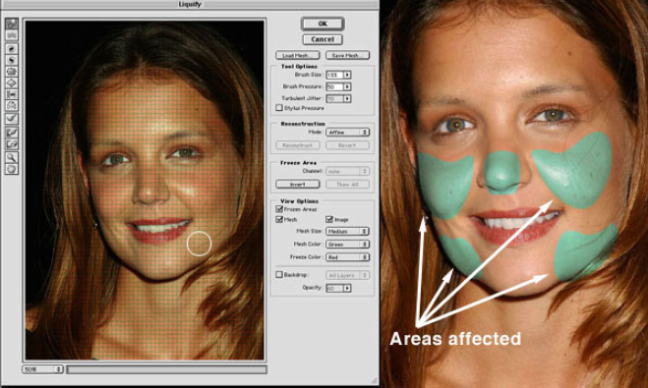Open the Mesh Color dropdown
Image resolution: width=648 pixels, height=388 pixels.
347,244
